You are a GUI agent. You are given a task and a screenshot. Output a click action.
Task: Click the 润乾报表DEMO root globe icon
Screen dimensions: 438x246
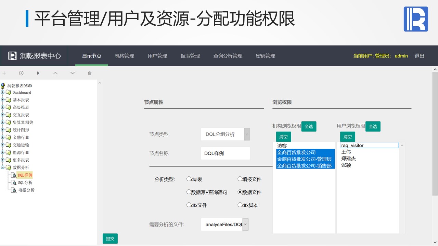pyautogui.click(x=3, y=85)
